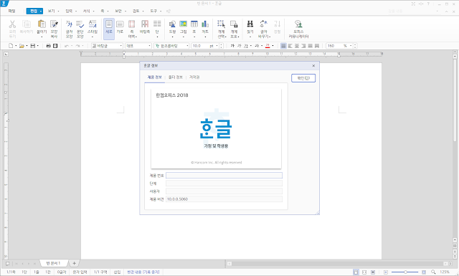The image size is (459, 276).
Task: Select the 빈 문서 1 document tab
Action: click(53, 263)
